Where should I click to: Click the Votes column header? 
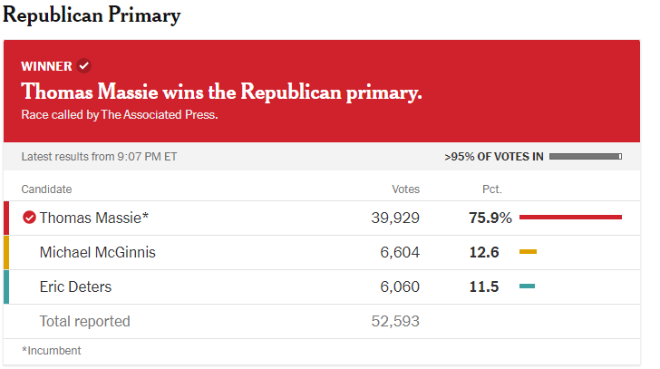coord(405,189)
